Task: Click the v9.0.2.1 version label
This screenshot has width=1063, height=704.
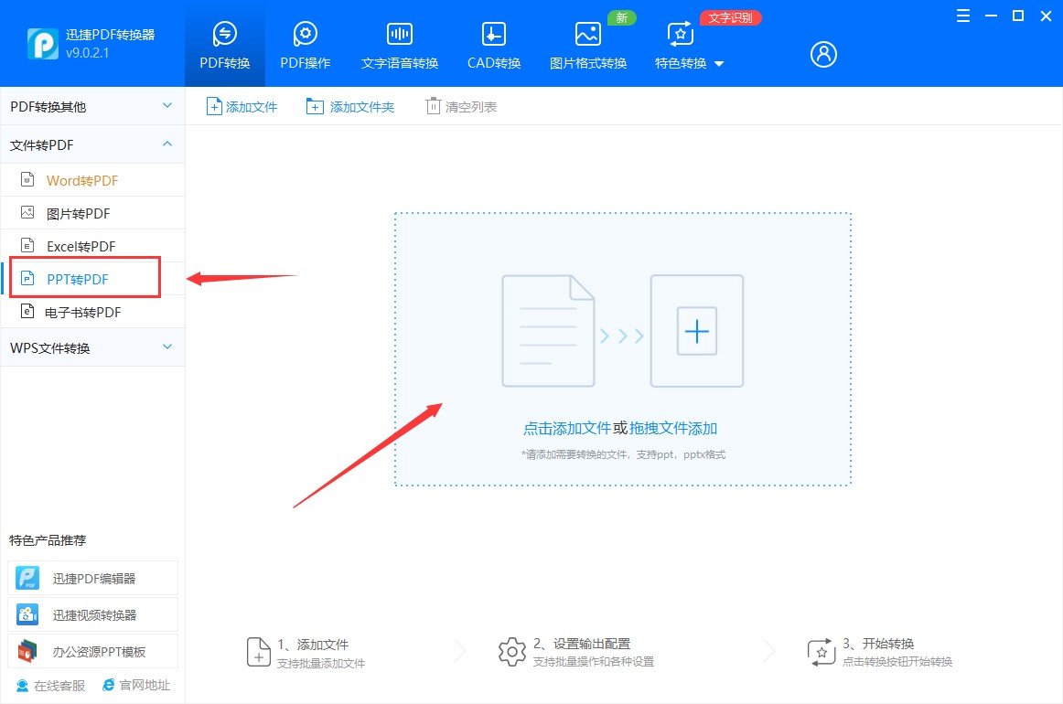Action: tap(88, 53)
